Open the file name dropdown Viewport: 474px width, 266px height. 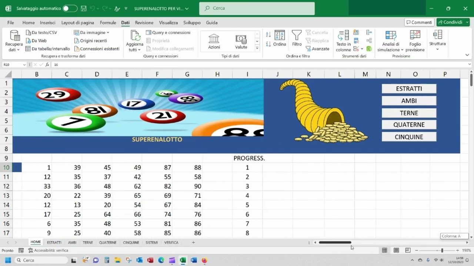(x=187, y=8)
